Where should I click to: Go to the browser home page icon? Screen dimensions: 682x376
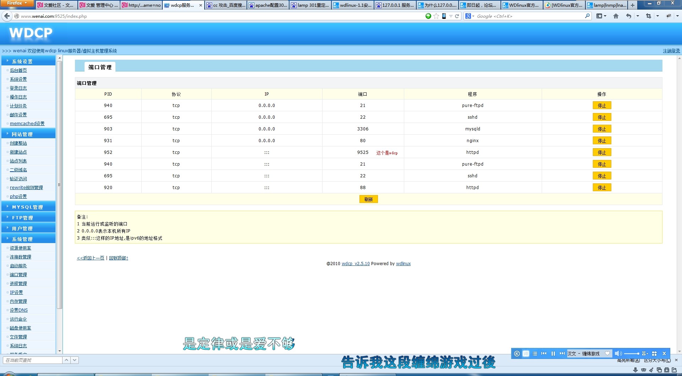tap(616, 16)
